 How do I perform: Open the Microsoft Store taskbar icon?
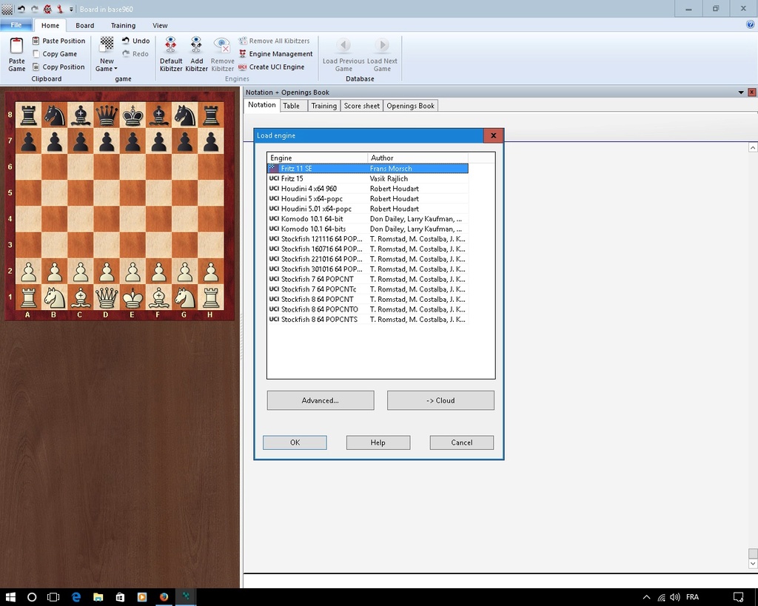tap(120, 597)
